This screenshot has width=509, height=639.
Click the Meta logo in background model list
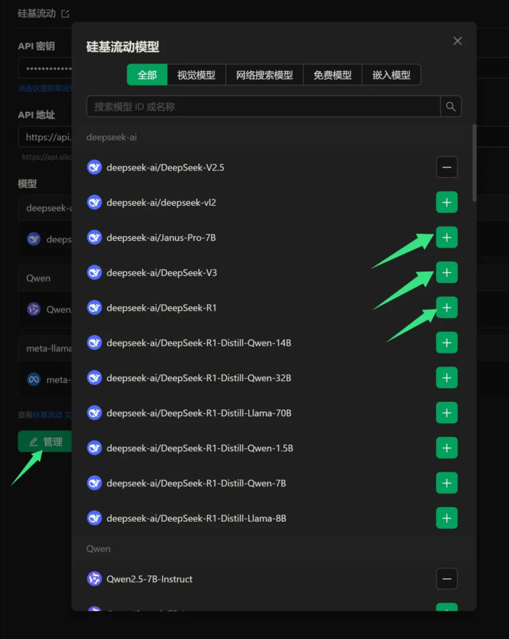click(x=34, y=379)
